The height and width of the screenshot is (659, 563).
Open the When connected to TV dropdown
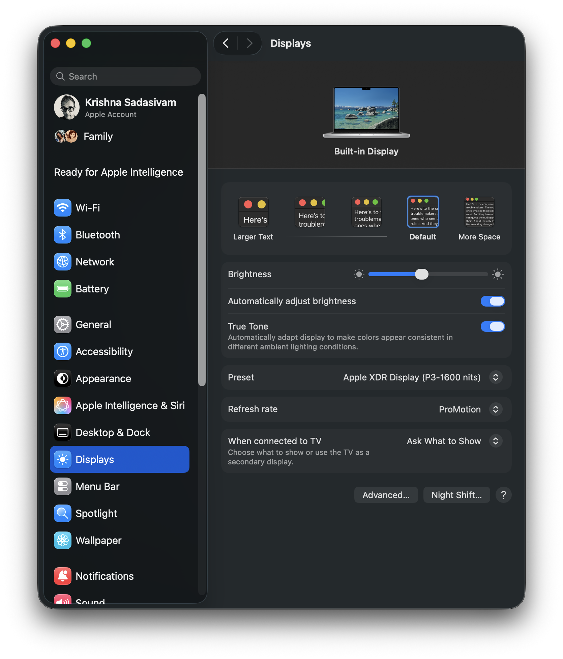[x=496, y=441]
